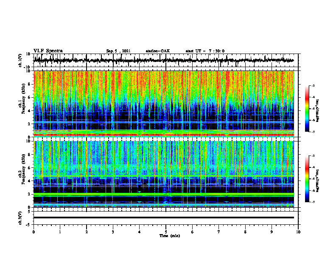Click time axis tick label "2"
336x260 pixels.
(x=87, y=232)
